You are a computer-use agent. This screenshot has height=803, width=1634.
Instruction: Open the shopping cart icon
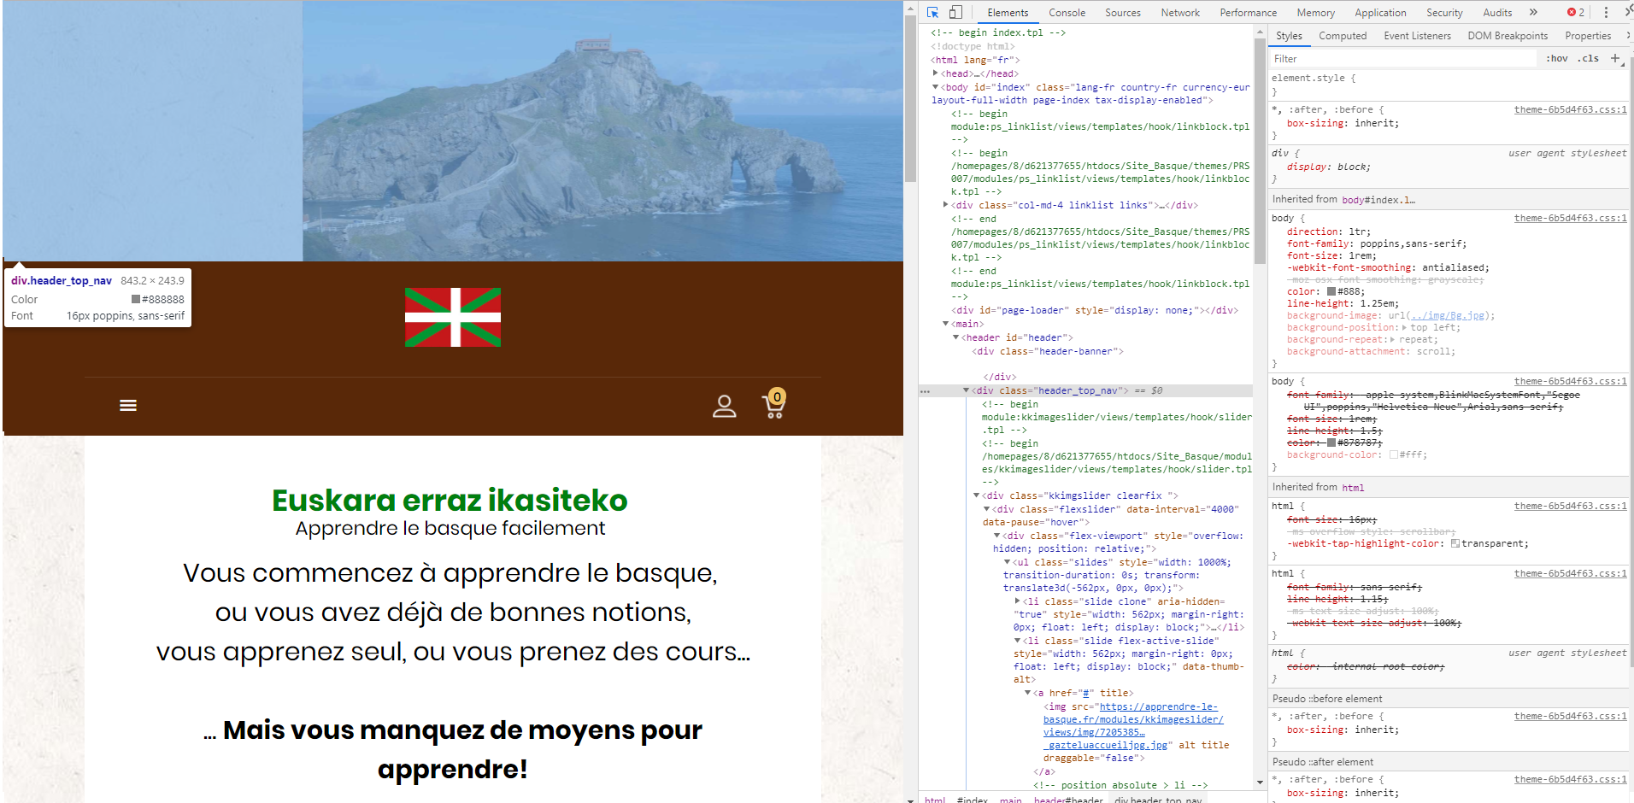[x=774, y=403]
